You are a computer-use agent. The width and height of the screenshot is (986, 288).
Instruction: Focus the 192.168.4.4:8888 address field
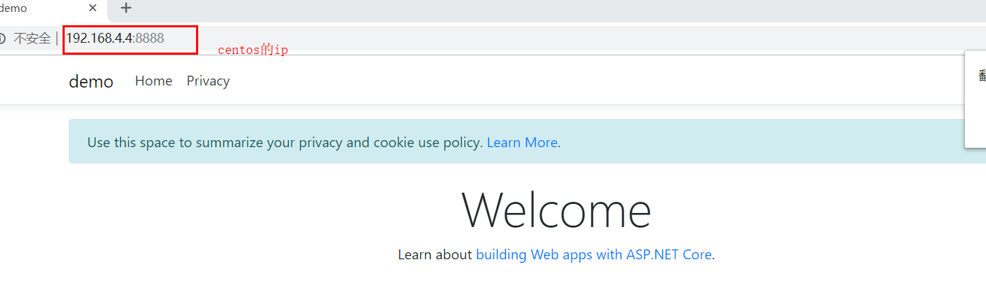pyautogui.click(x=98, y=39)
